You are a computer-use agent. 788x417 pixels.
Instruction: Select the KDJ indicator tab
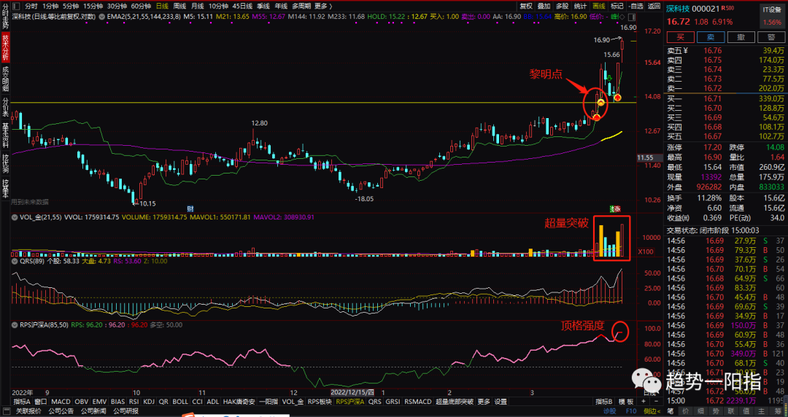click(x=149, y=402)
